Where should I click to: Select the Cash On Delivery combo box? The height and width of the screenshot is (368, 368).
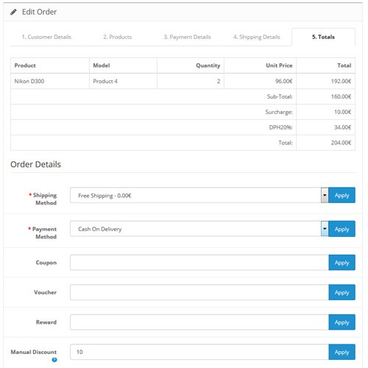click(199, 229)
